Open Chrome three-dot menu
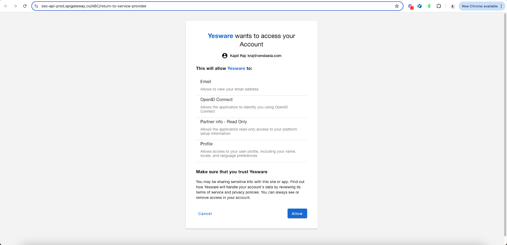Viewport: 507px width, 245px height. click(501, 6)
